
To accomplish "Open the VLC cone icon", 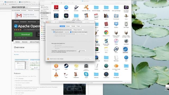I will 56,74.
